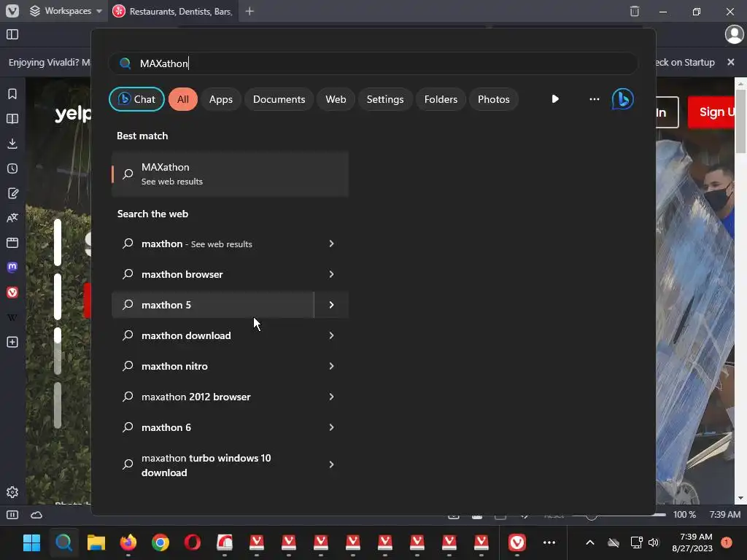Open the Mastodon web panel

12,267
